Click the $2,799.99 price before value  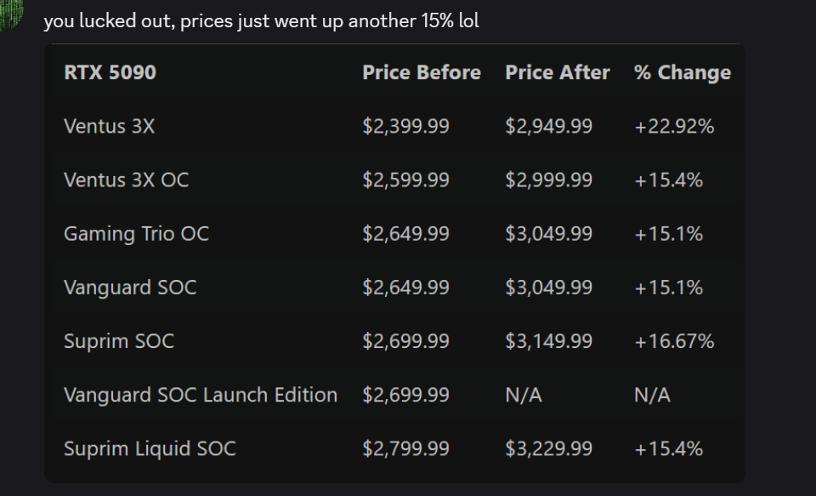(x=405, y=448)
